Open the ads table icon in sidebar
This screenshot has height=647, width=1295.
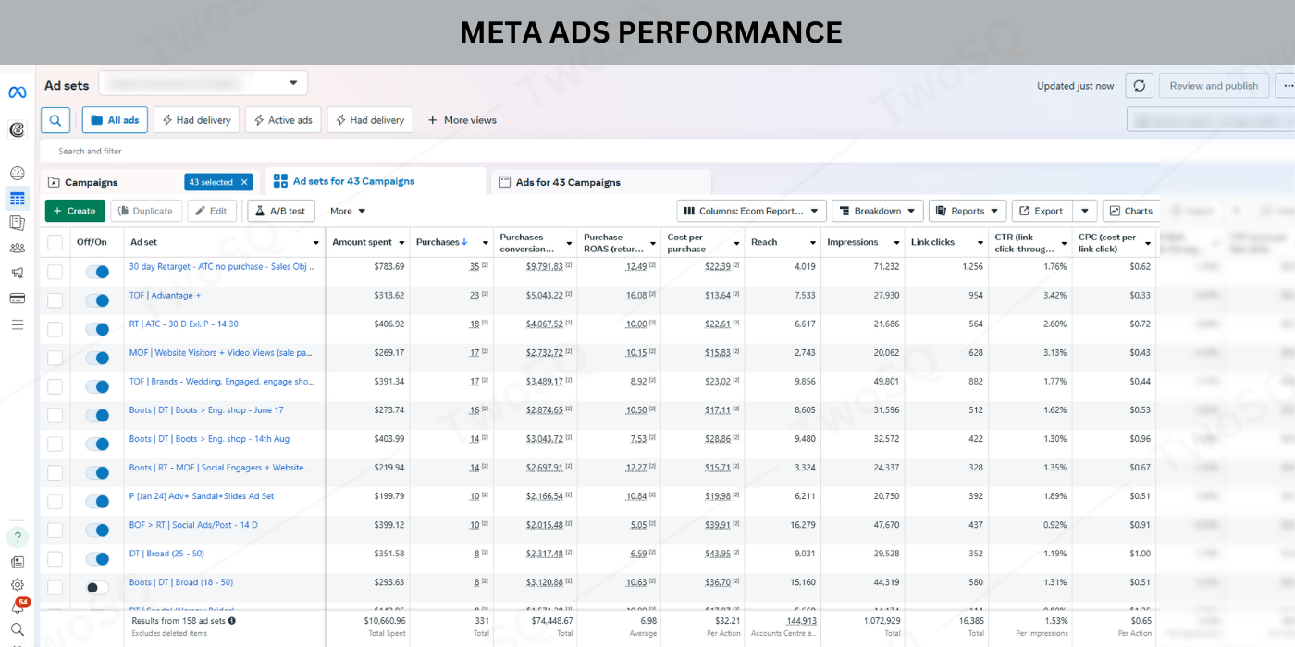click(17, 199)
